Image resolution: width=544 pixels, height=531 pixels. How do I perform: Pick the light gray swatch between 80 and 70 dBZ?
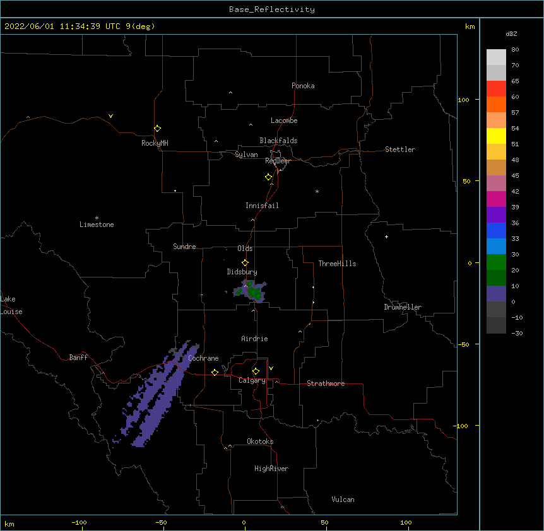(496, 57)
